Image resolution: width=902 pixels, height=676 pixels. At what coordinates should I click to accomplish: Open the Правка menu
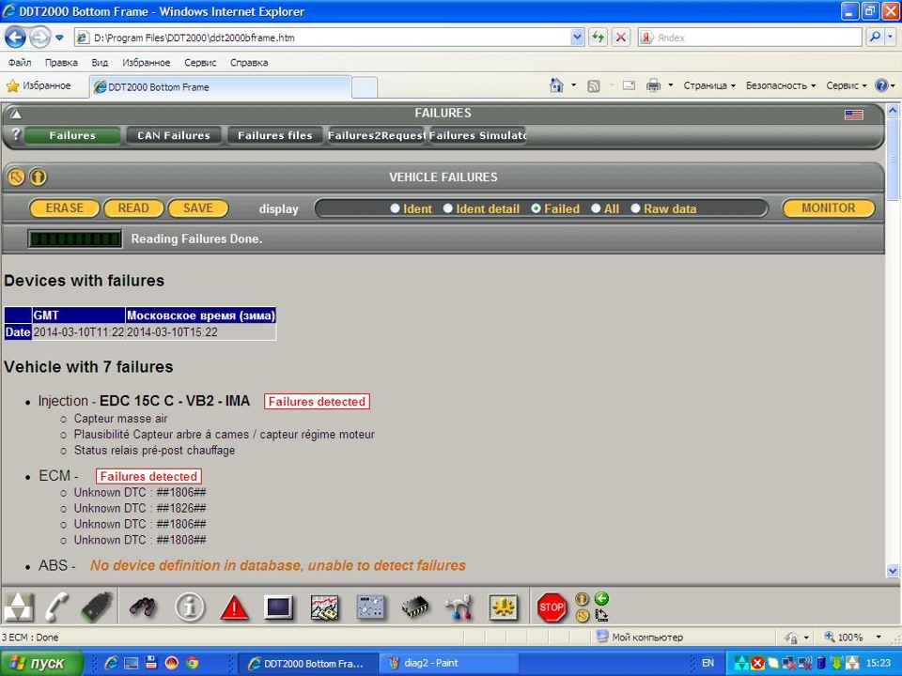click(x=61, y=63)
